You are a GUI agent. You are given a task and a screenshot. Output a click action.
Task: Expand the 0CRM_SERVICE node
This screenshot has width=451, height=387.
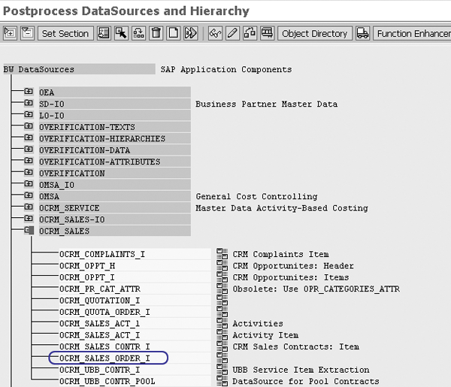[x=29, y=207]
